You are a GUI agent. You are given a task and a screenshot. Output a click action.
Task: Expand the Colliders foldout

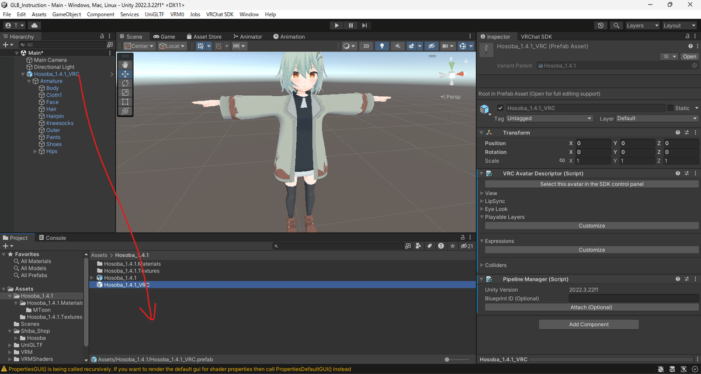pyautogui.click(x=482, y=265)
